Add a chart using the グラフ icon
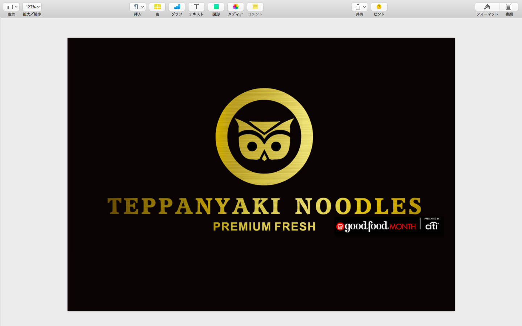 coord(177,7)
